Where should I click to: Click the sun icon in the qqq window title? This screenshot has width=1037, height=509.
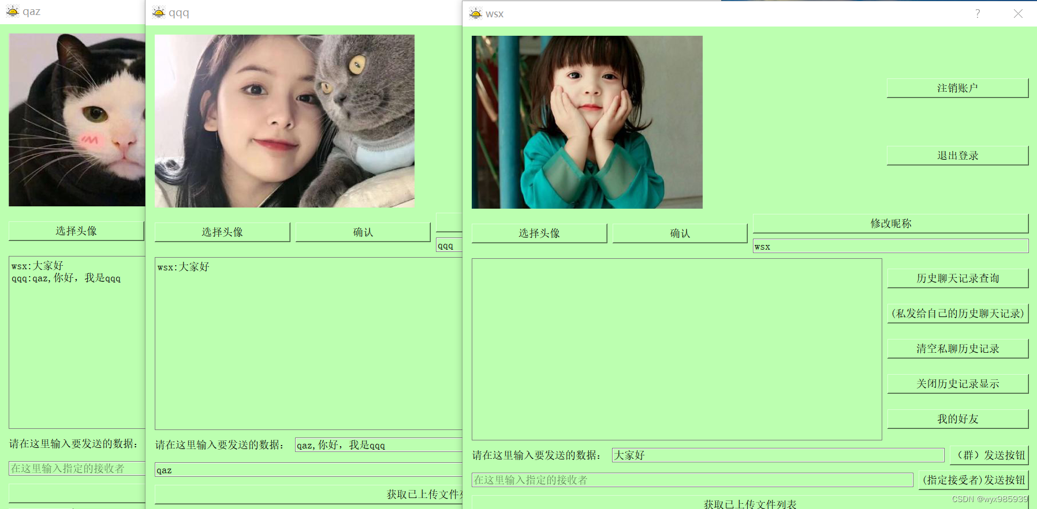158,12
